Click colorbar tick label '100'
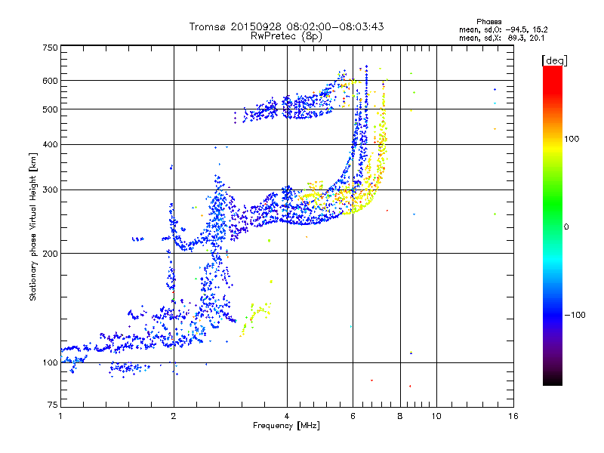The width and height of the screenshot is (604, 453). click(x=572, y=139)
